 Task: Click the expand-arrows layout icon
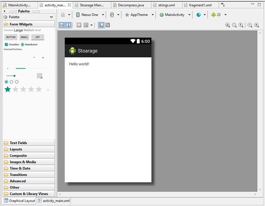(86, 25)
